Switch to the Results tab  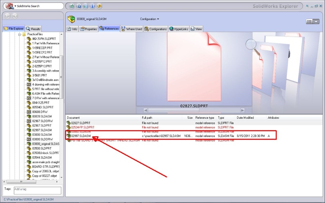[x=33, y=29]
